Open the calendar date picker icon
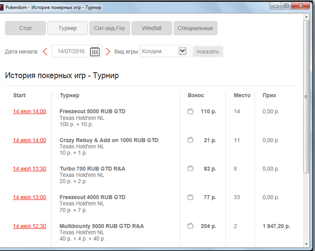 click(x=94, y=51)
